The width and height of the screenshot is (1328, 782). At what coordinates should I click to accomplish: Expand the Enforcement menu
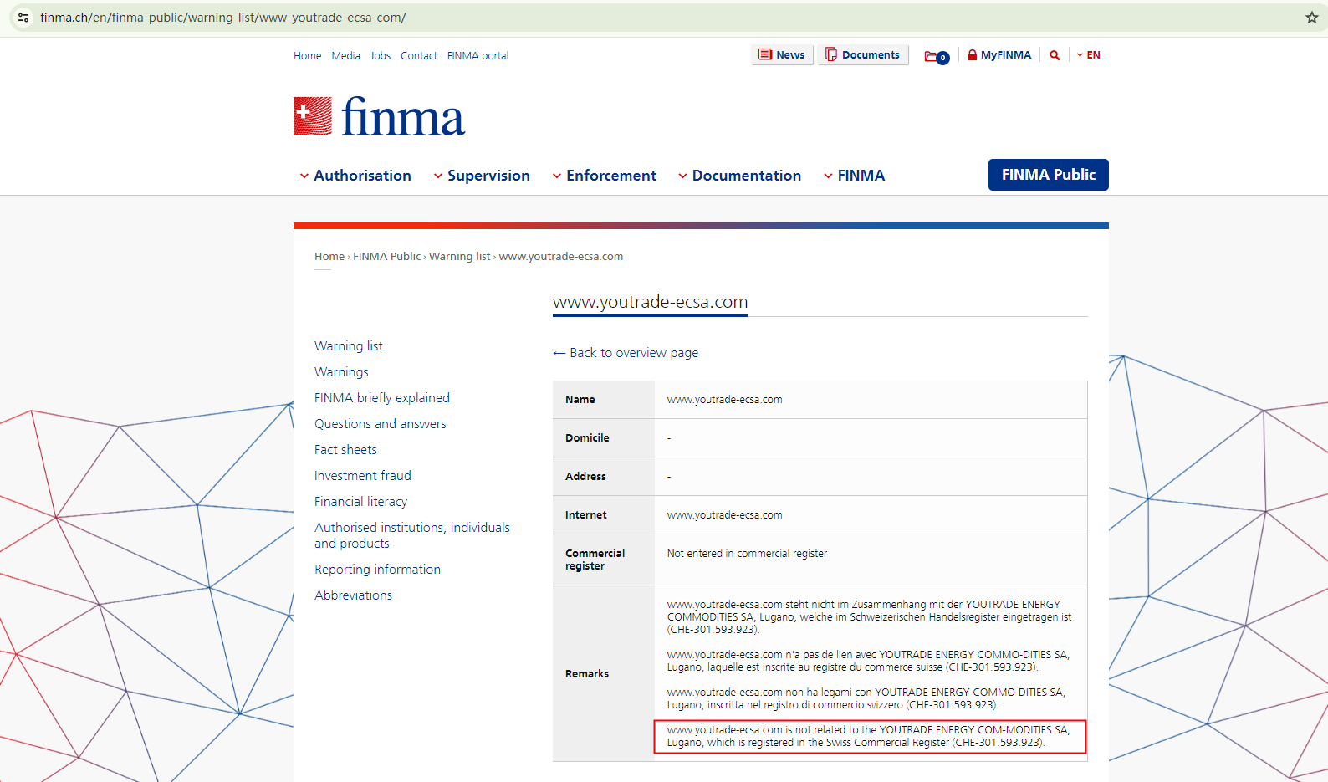[x=605, y=176]
